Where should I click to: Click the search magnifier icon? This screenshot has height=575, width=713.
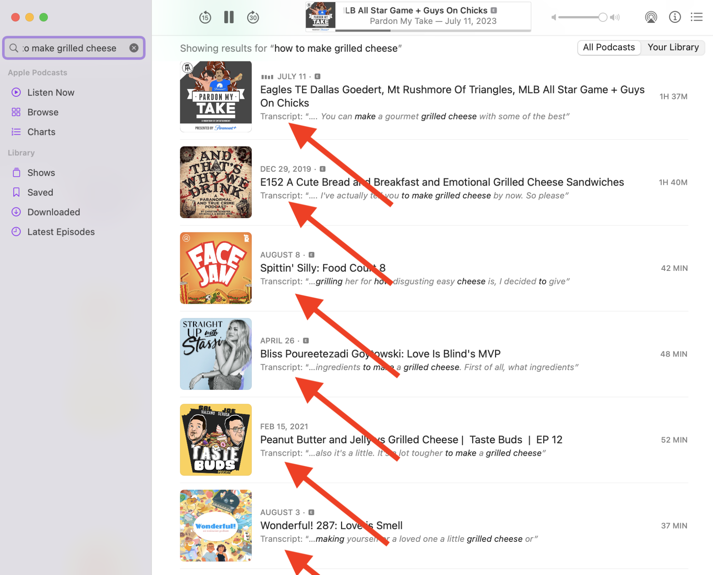(14, 48)
